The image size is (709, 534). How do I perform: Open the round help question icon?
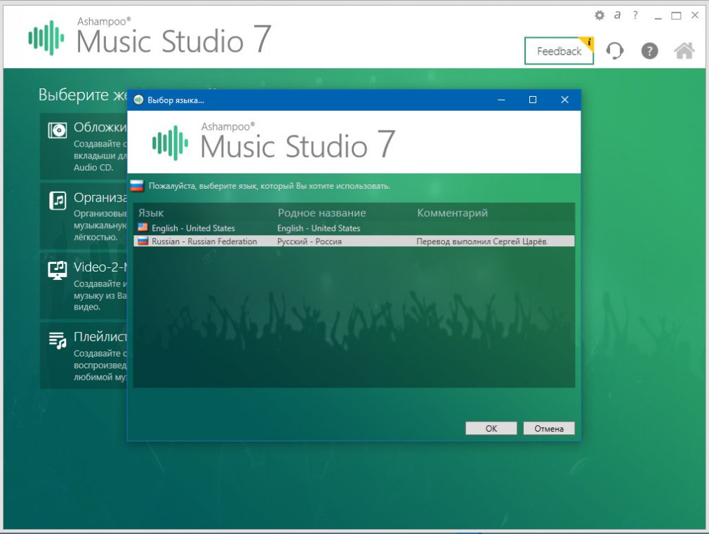[x=649, y=51]
